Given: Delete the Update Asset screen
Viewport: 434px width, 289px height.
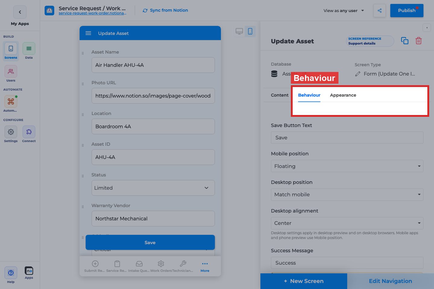Looking at the screenshot, I should pyautogui.click(x=419, y=41).
